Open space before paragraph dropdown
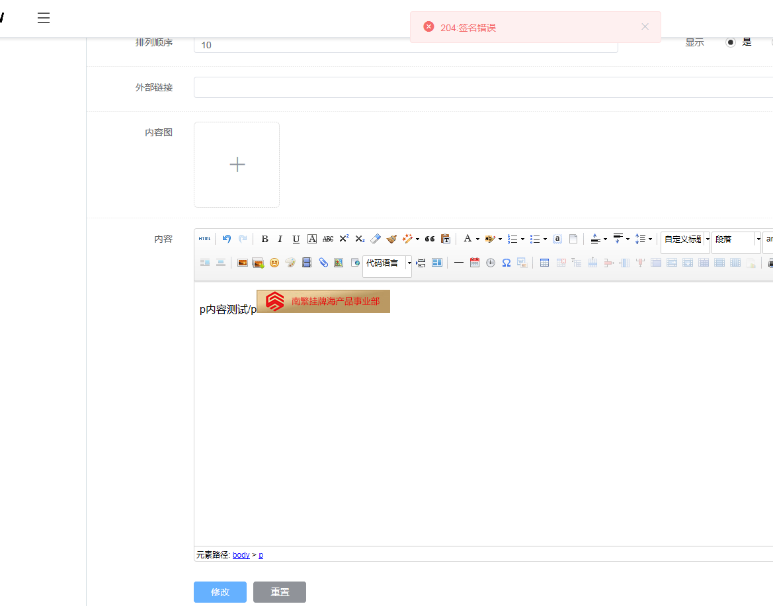The width and height of the screenshot is (773, 606). [x=606, y=239]
